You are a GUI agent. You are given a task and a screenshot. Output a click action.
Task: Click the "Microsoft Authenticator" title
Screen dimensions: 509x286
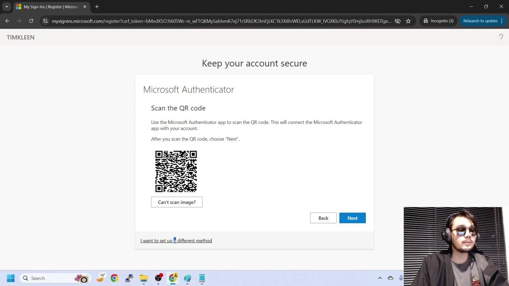click(188, 89)
